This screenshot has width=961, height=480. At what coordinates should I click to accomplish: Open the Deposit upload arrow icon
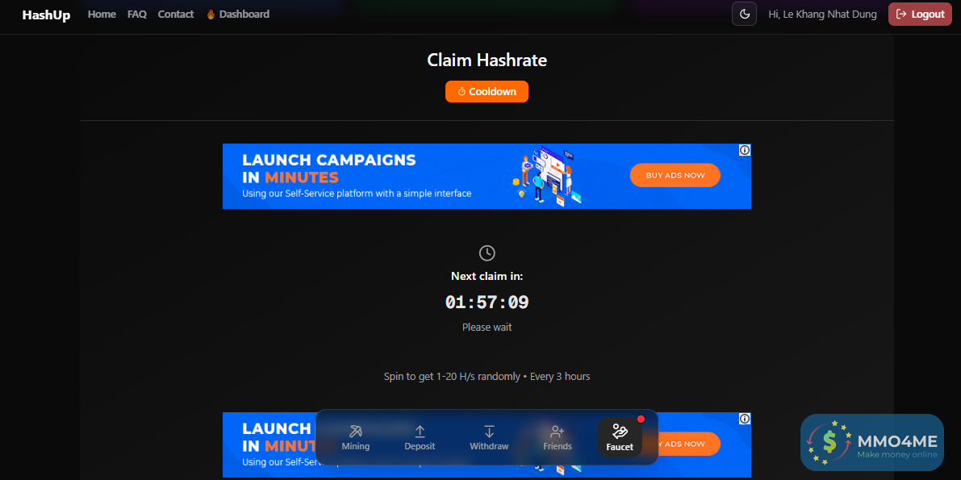point(420,431)
